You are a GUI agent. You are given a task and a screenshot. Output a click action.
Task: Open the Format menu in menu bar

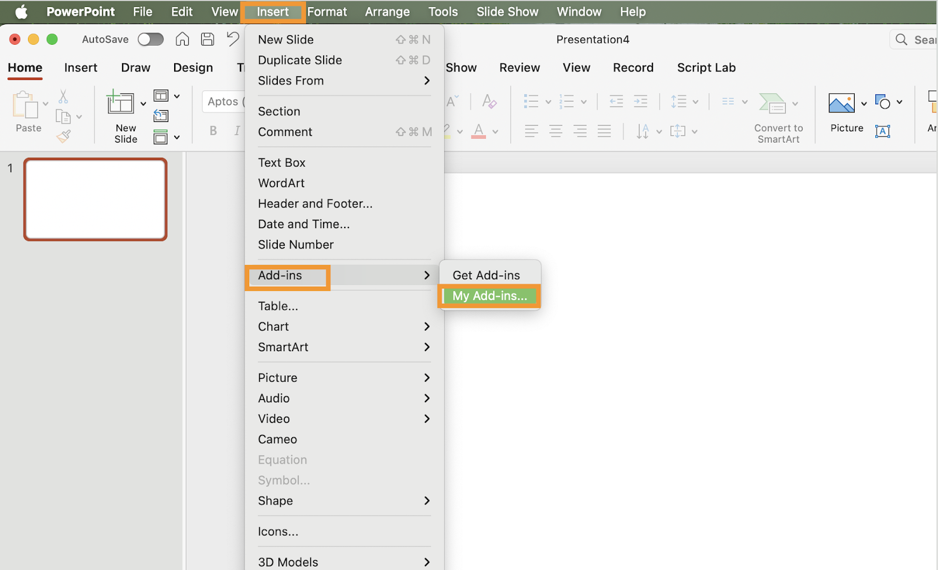point(327,12)
